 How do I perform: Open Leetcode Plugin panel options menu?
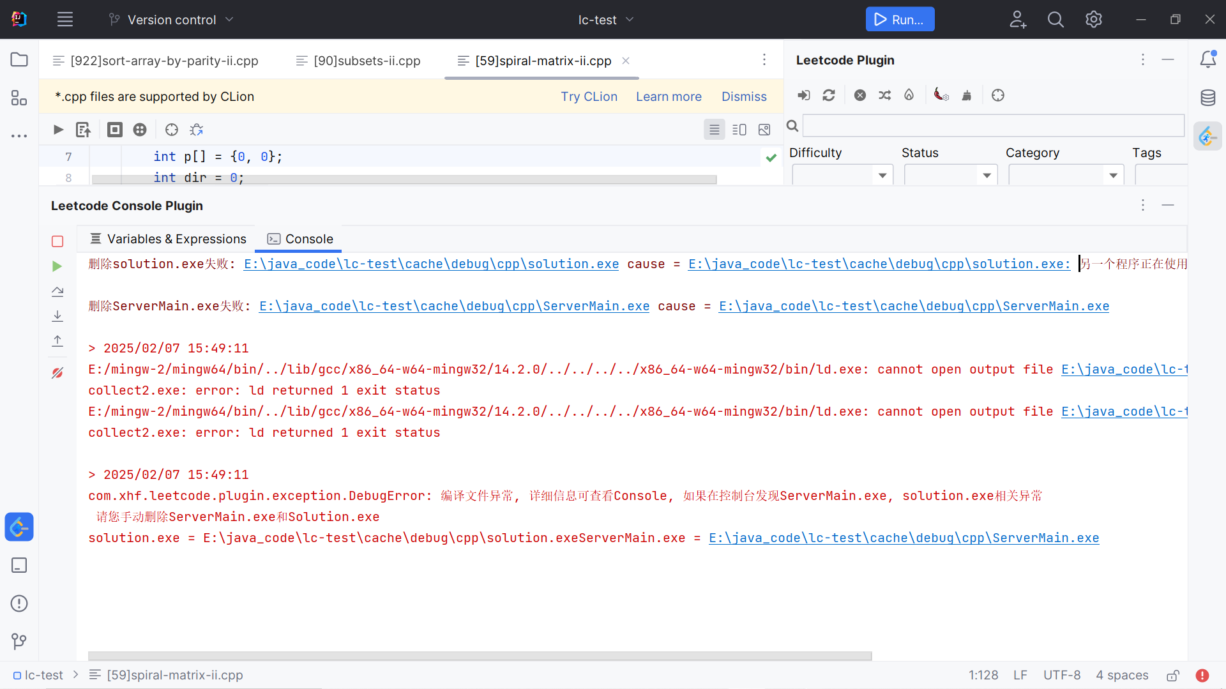click(x=1143, y=60)
